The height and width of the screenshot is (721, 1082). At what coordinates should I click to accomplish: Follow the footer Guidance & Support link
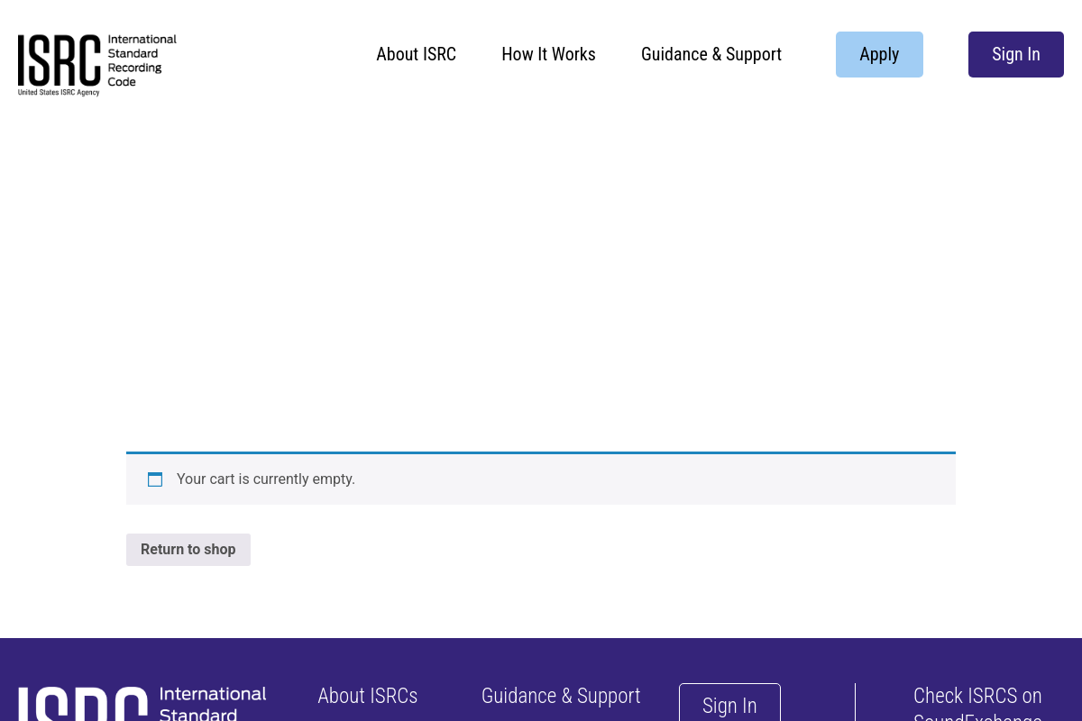560,696
